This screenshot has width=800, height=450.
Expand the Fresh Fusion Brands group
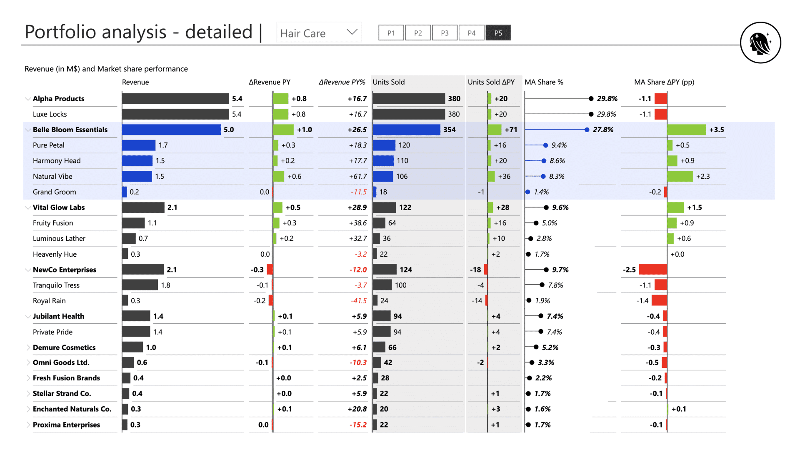27,378
